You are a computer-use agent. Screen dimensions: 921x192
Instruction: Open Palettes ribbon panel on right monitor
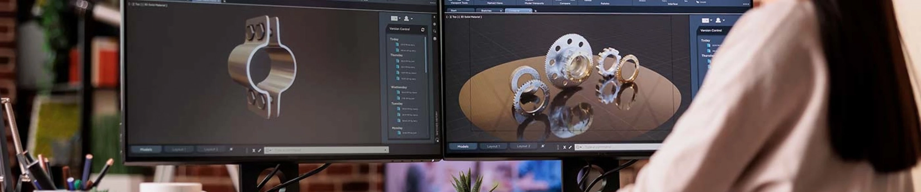tap(605, 3)
